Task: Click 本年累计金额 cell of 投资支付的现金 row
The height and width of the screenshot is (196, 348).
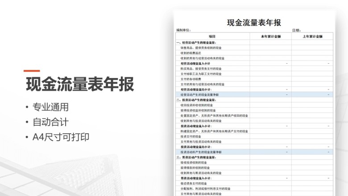Action: pyautogui.click(x=270, y=136)
